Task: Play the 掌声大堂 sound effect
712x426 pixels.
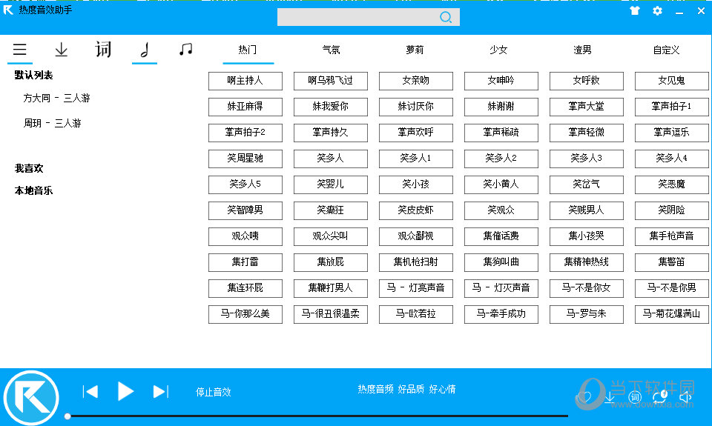Action: [x=586, y=107]
